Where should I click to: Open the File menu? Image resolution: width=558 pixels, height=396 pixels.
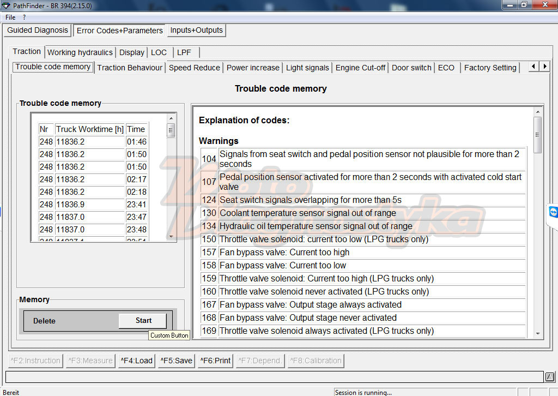pyautogui.click(x=10, y=17)
